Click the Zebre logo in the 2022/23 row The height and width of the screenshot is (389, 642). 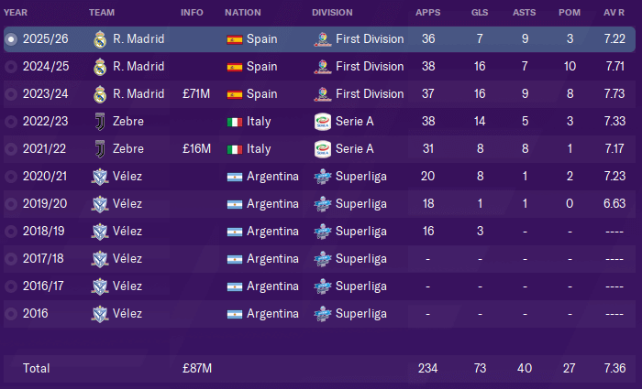pyautogui.click(x=100, y=122)
